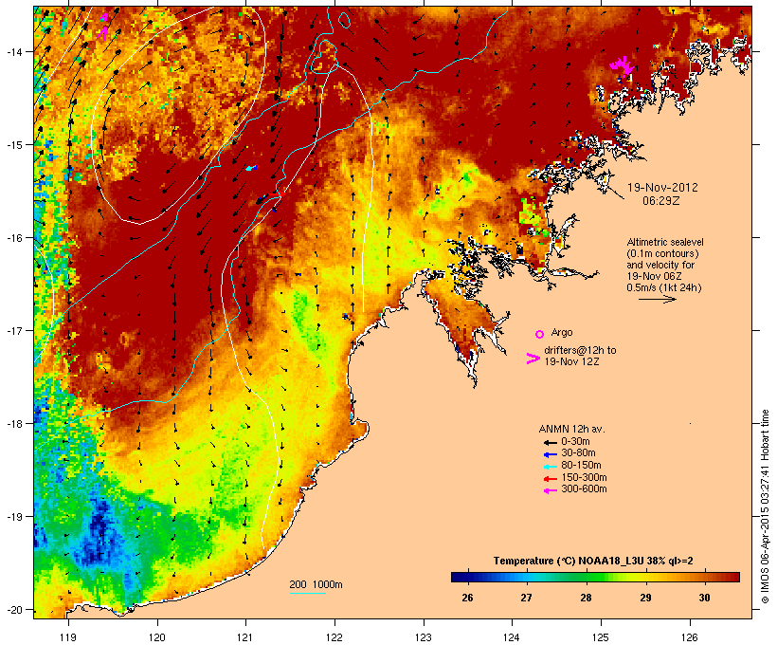
Task: Click the 0-30m depth label
Action: [575, 442]
